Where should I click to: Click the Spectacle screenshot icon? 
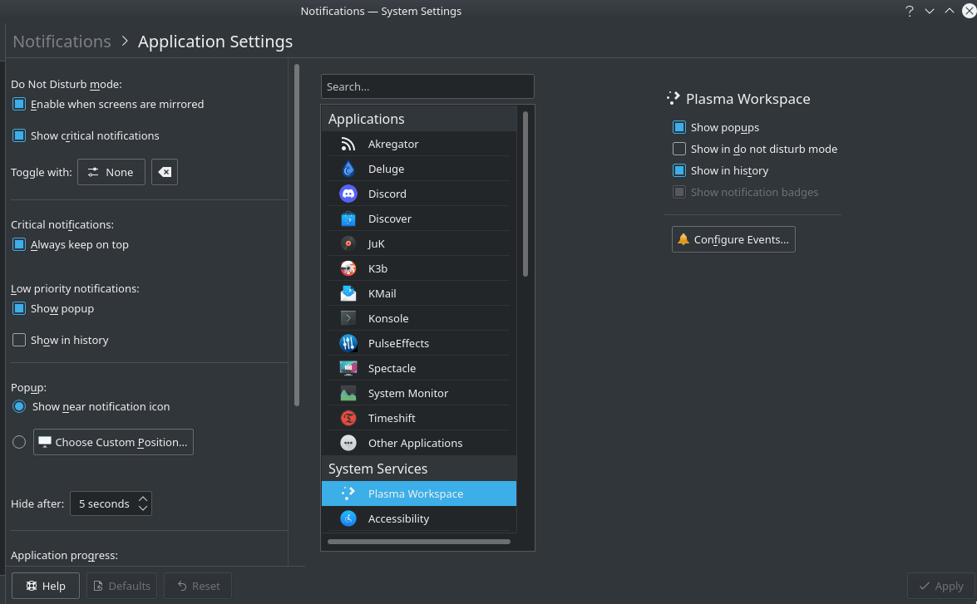click(348, 368)
